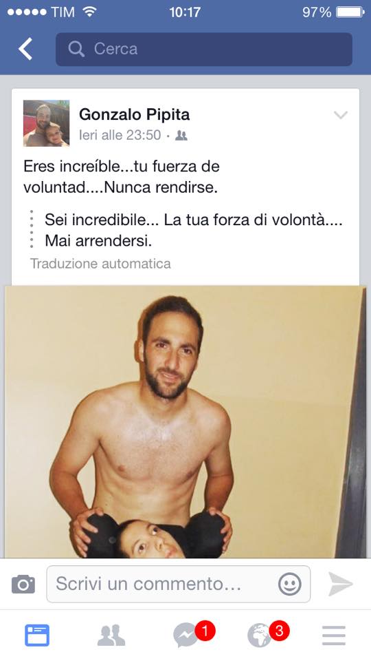Tap the friends audience privacy icon
The height and width of the screenshot is (661, 371).
pos(181,136)
